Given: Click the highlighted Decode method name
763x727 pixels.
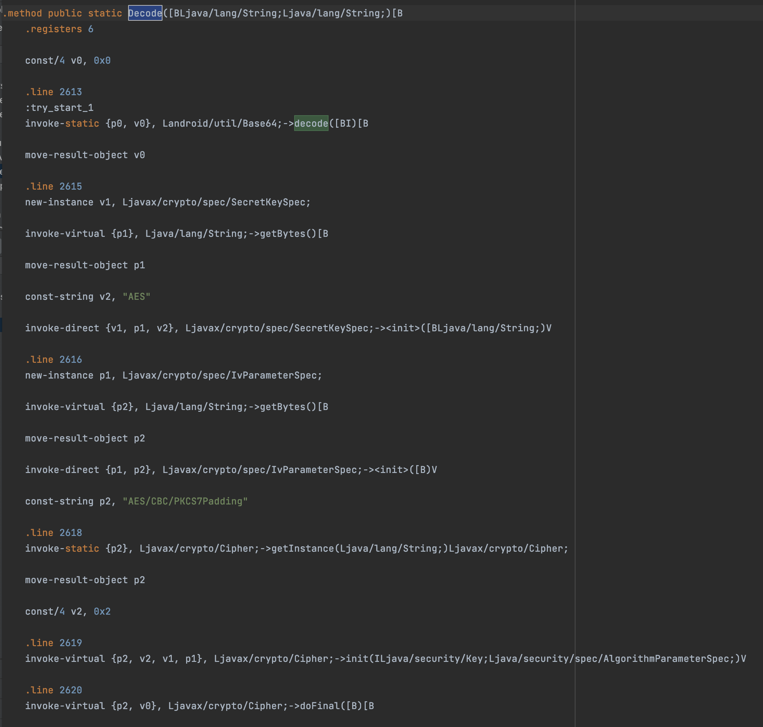Looking at the screenshot, I should (x=145, y=13).
